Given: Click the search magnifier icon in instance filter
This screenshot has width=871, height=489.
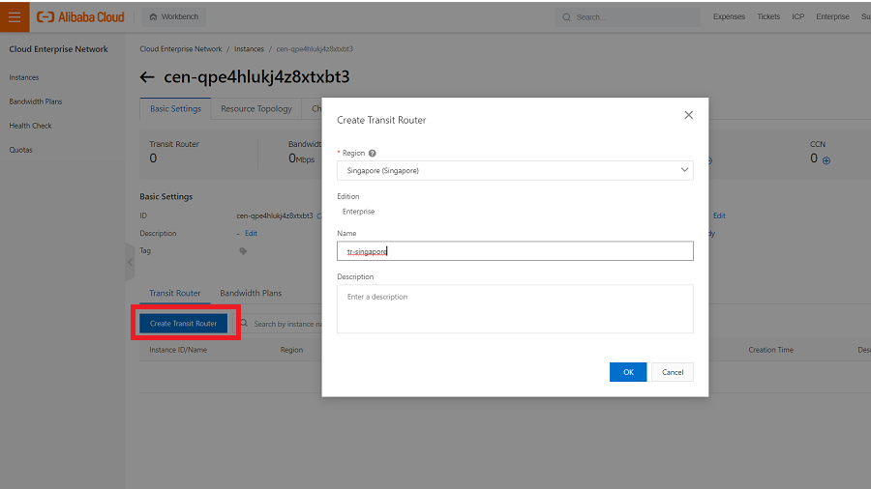Looking at the screenshot, I should 245,324.
